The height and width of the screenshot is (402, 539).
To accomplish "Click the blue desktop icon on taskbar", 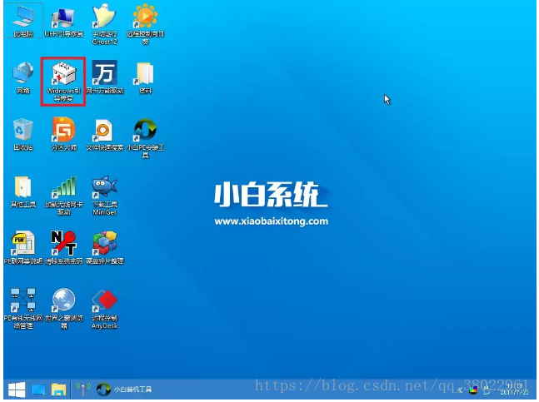I will click(38, 390).
